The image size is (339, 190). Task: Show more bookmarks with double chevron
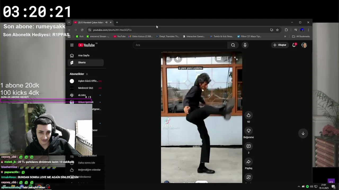pos(285,36)
